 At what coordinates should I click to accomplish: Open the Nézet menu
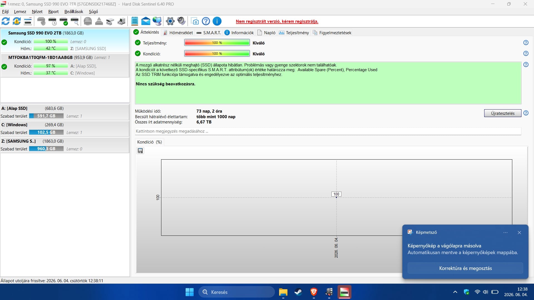coord(37,12)
